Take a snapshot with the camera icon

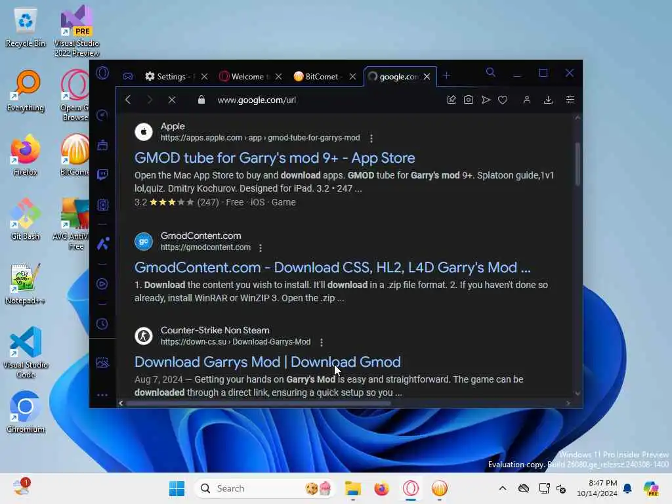(469, 100)
